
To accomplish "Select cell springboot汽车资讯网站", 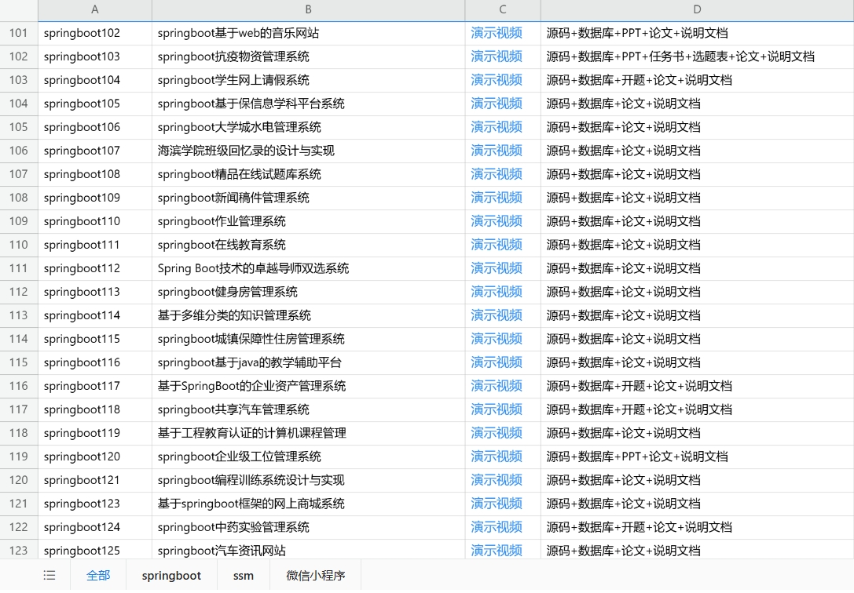I will click(x=308, y=551).
